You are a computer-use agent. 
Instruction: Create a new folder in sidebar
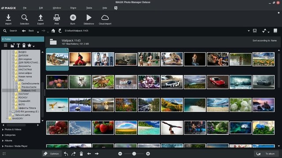12,46
